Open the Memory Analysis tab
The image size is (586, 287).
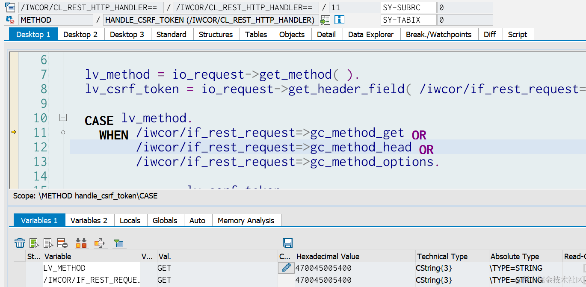(x=247, y=220)
